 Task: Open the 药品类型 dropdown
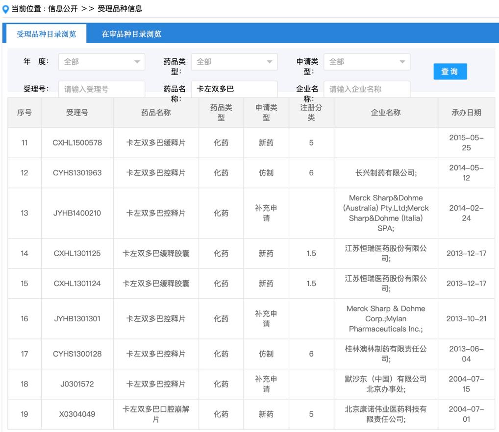[x=234, y=62]
